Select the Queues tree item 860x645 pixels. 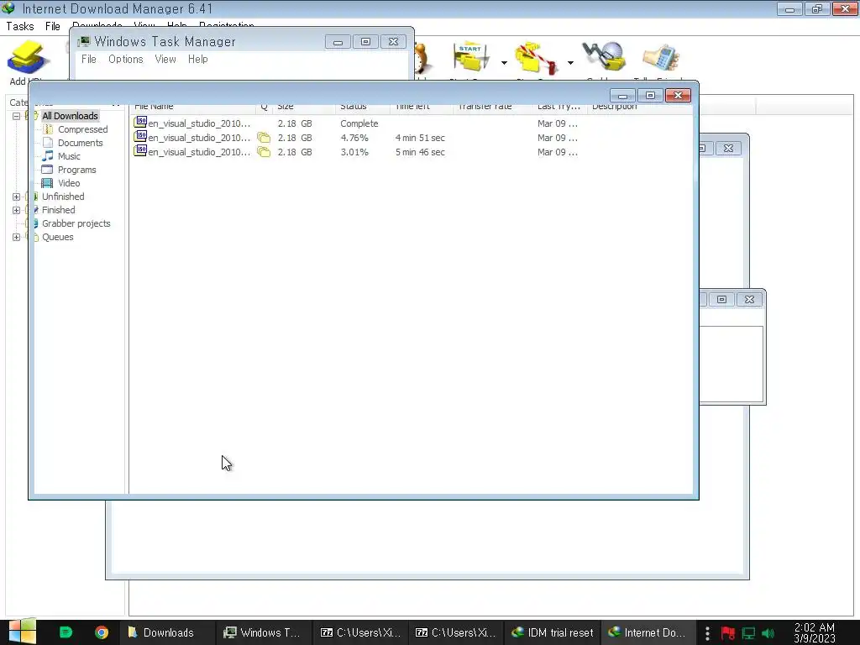coord(58,237)
